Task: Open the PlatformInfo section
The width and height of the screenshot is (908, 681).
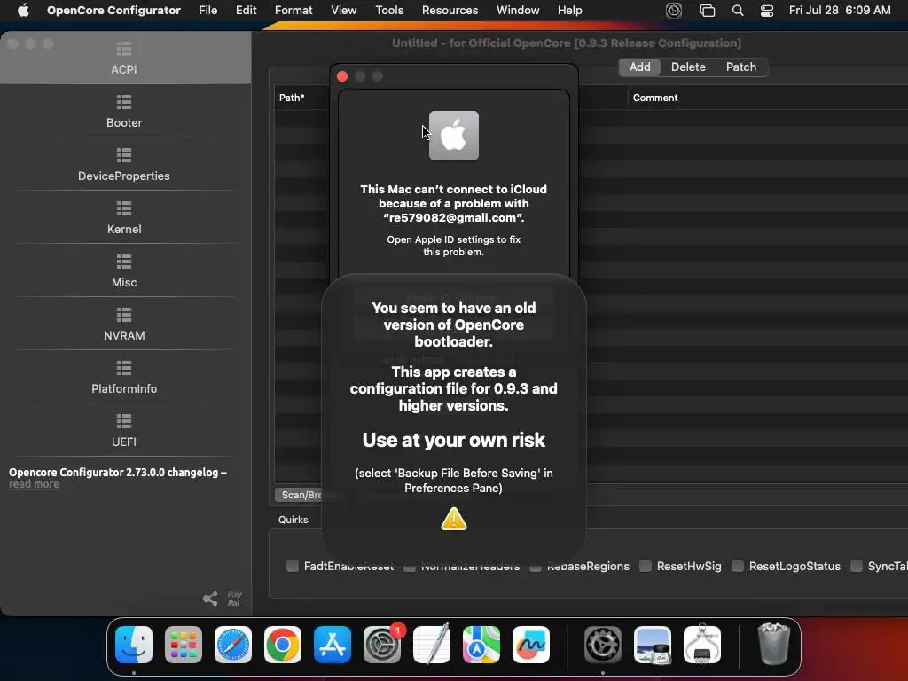Action: [x=124, y=378]
